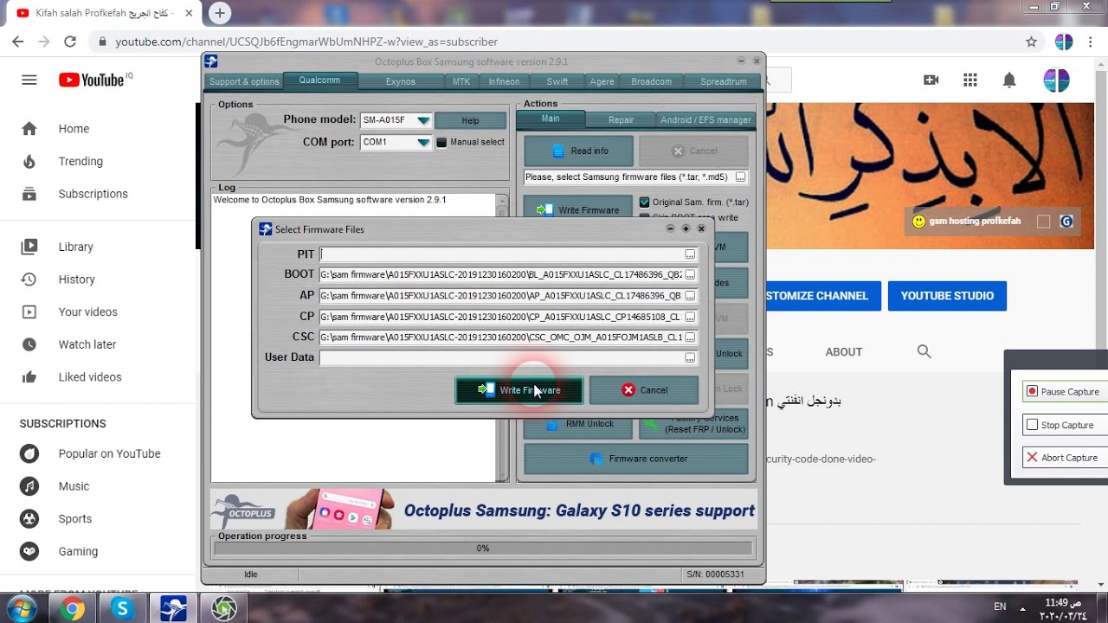Switch to the Swift tab
Screen dimensions: 1108x623
pyautogui.click(x=557, y=81)
